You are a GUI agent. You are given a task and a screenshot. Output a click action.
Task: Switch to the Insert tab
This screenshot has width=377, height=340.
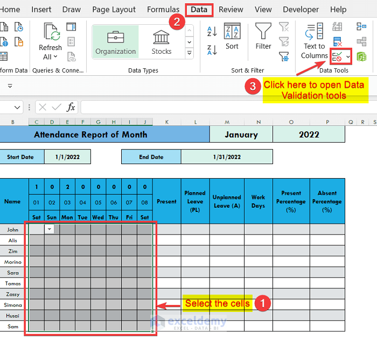pos(41,10)
